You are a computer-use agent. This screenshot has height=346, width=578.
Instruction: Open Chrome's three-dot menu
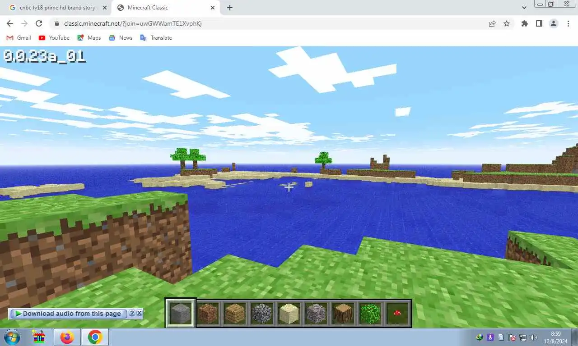(568, 23)
